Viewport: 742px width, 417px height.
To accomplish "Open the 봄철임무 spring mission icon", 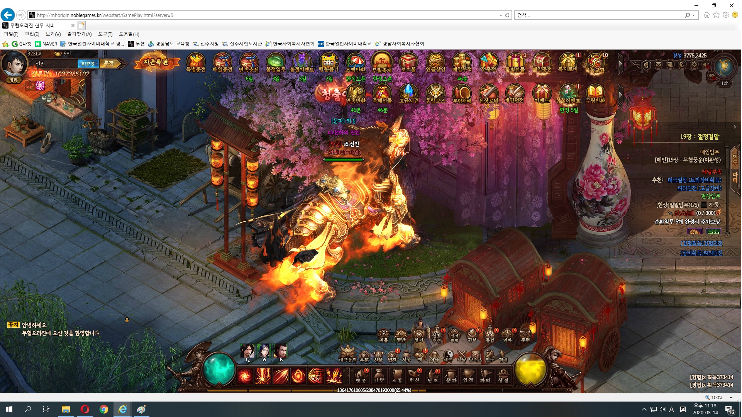I will (x=276, y=63).
